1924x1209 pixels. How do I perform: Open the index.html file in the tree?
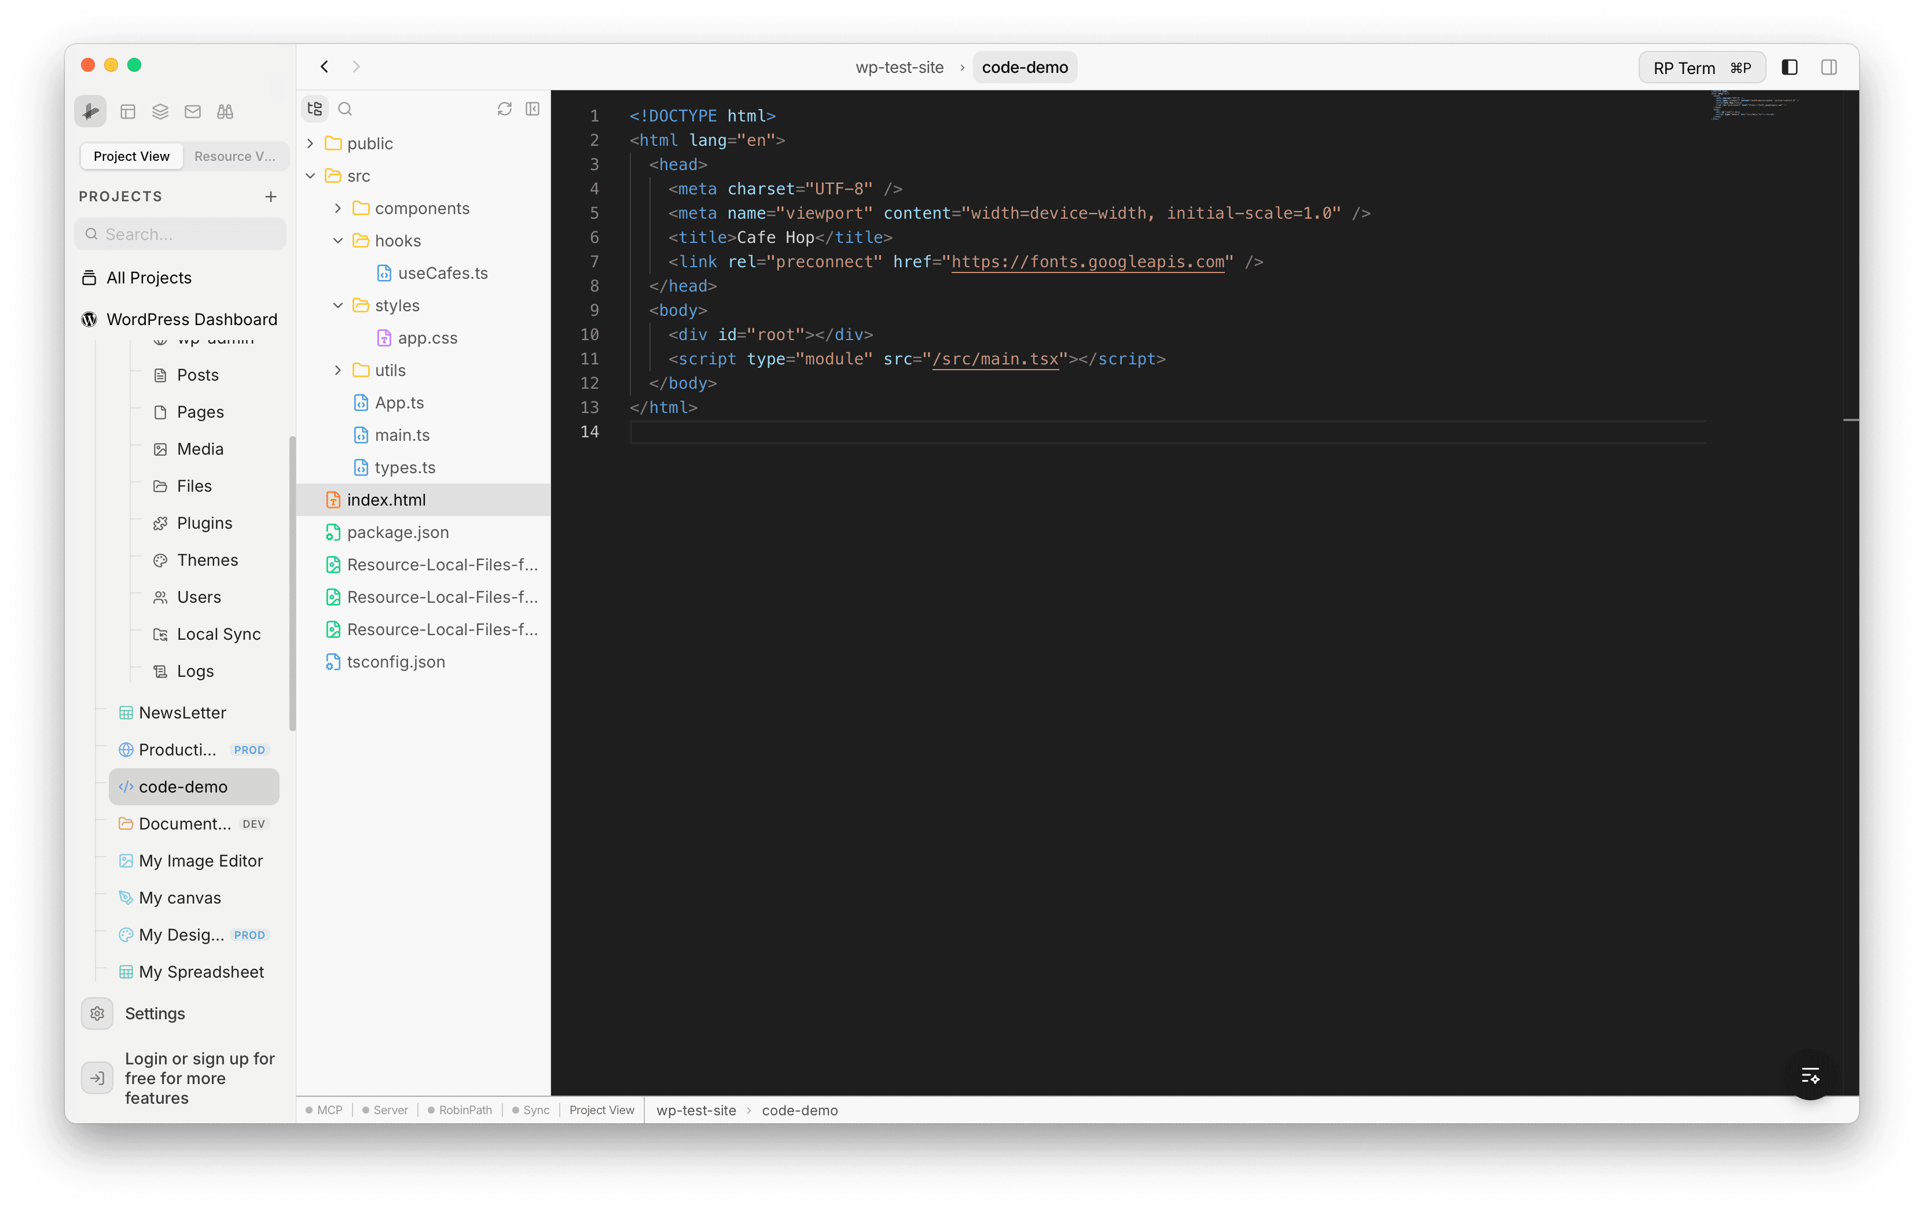point(386,499)
